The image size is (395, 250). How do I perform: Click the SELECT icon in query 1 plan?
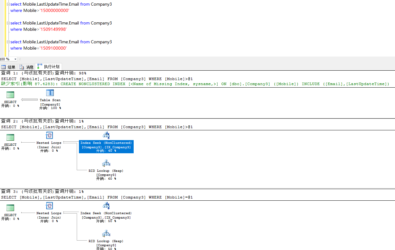pyautogui.click(x=10, y=95)
